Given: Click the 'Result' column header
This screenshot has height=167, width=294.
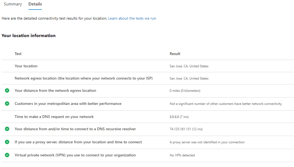Looking at the screenshot, I should (x=175, y=54).
